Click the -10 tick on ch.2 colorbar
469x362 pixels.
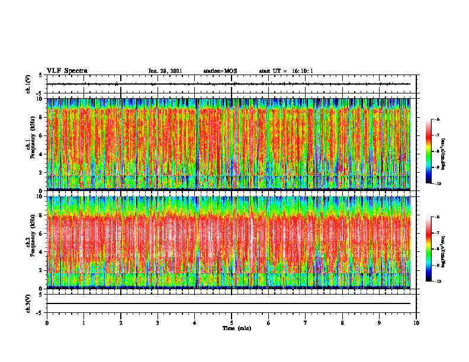pos(438,282)
